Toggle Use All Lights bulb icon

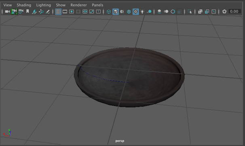pyautogui.click(x=142, y=12)
